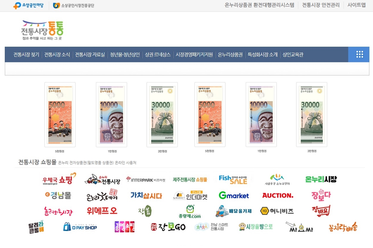Open the 상권 르네상스 menu
373x248 pixels.
158,55
